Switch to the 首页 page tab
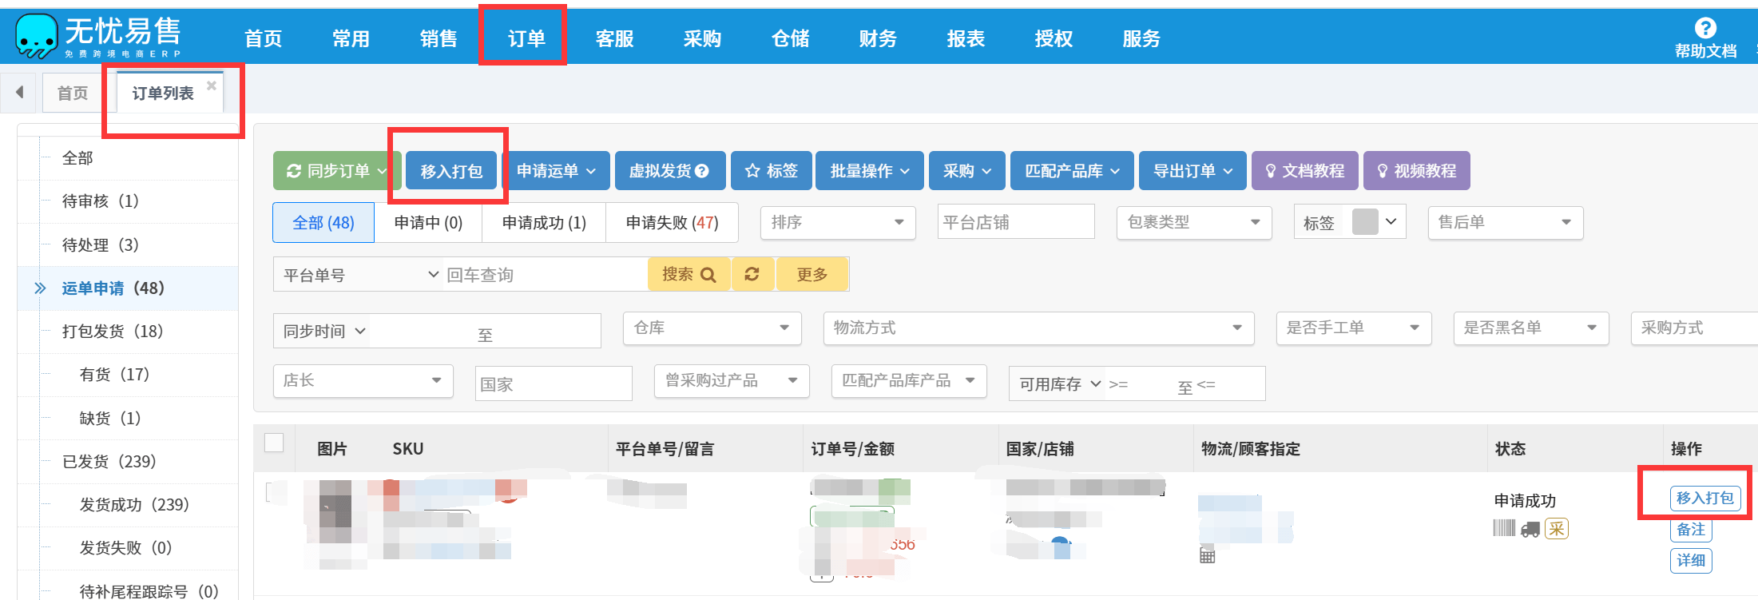The image size is (1758, 600). click(73, 93)
